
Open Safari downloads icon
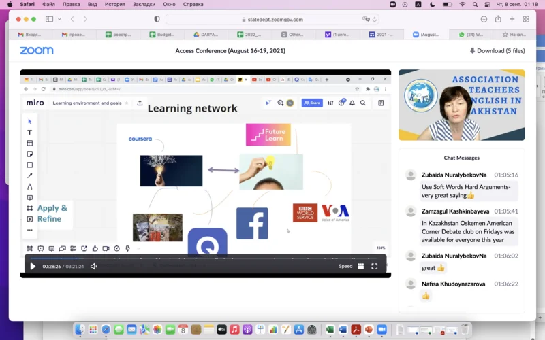click(x=484, y=19)
